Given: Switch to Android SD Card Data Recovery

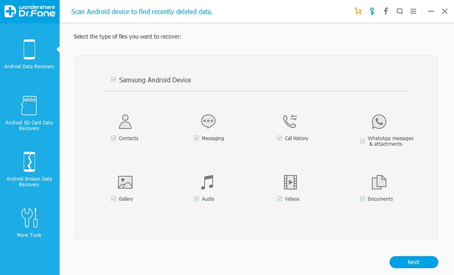Looking at the screenshot, I should [29, 113].
